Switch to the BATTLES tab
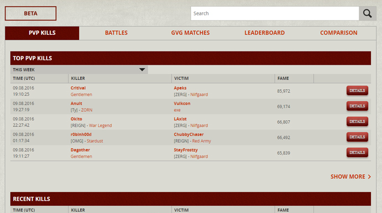Screen dimensions: 382x213 (116, 33)
